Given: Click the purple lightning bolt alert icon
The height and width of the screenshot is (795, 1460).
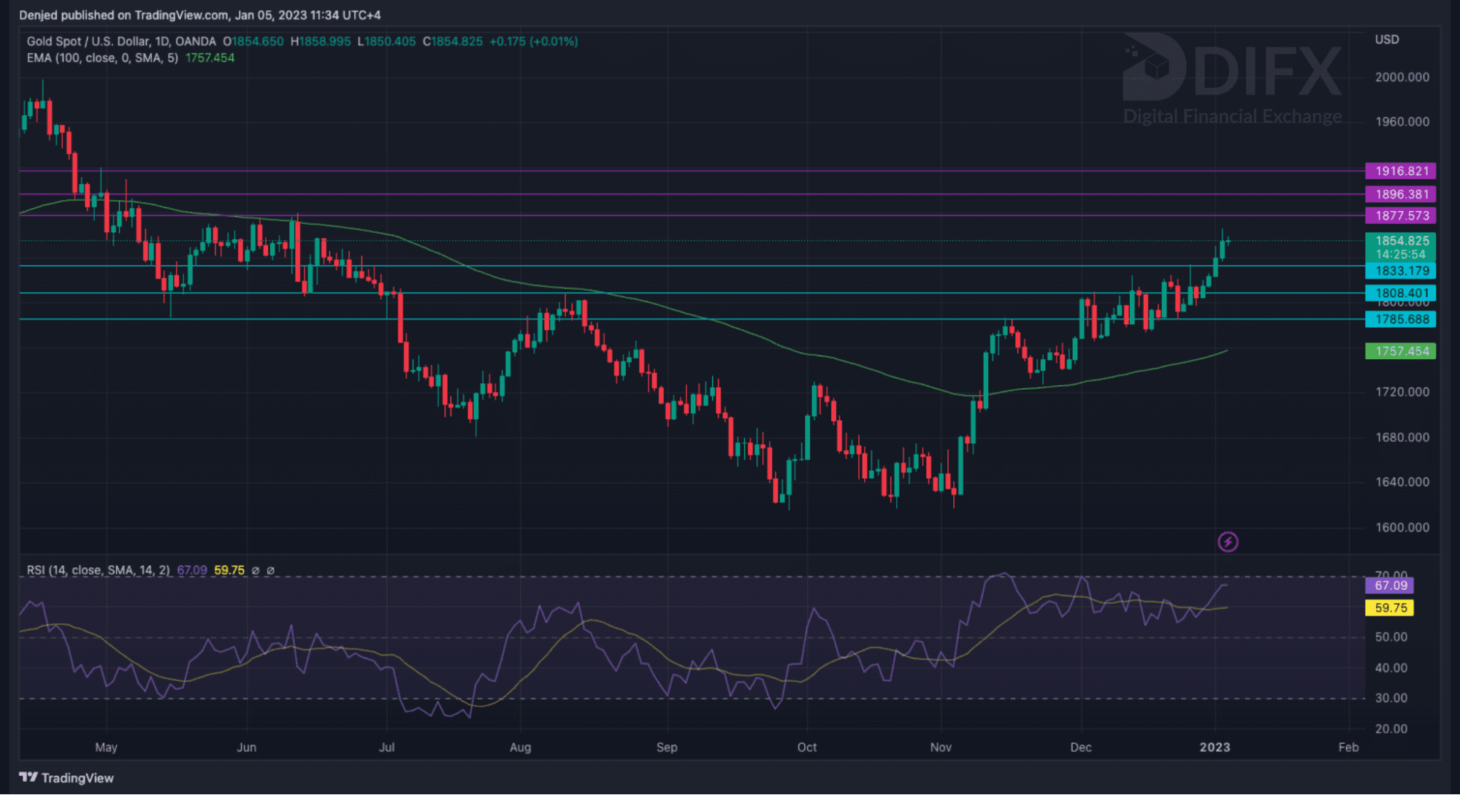Looking at the screenshot, I should point(1228,542).
